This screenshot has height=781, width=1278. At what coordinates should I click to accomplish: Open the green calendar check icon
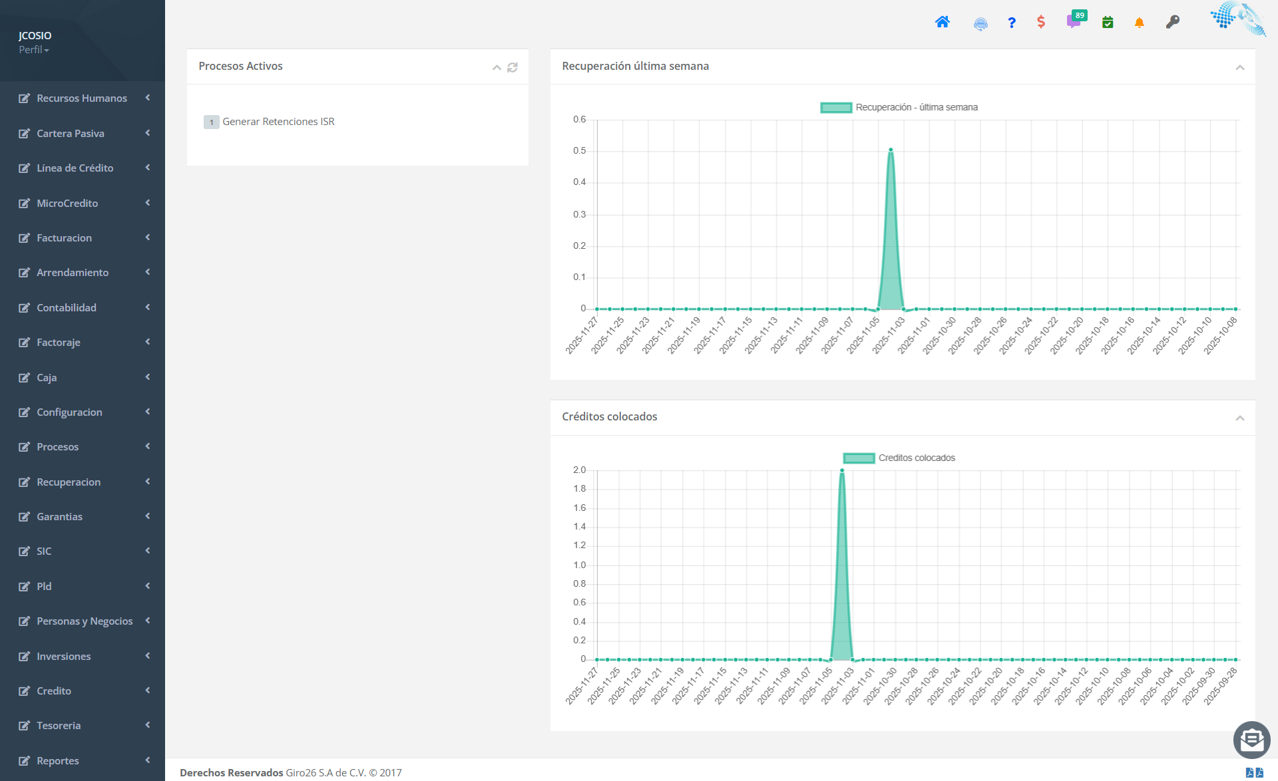pos(1108,23)
